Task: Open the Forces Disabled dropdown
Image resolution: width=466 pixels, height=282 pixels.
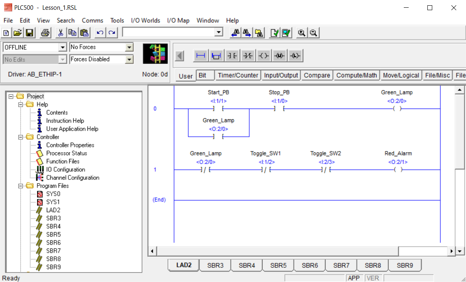Action: tap(129, 59)
